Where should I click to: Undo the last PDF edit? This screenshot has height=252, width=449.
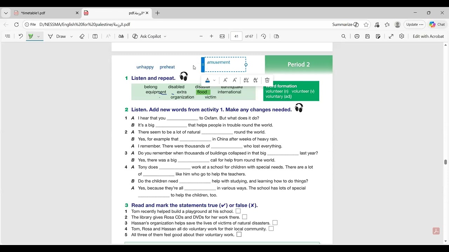tap(21, 36)
